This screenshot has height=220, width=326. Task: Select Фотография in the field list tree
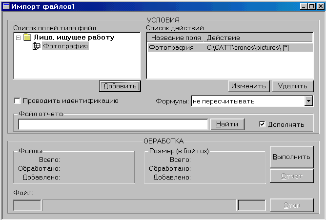point(65,46)
